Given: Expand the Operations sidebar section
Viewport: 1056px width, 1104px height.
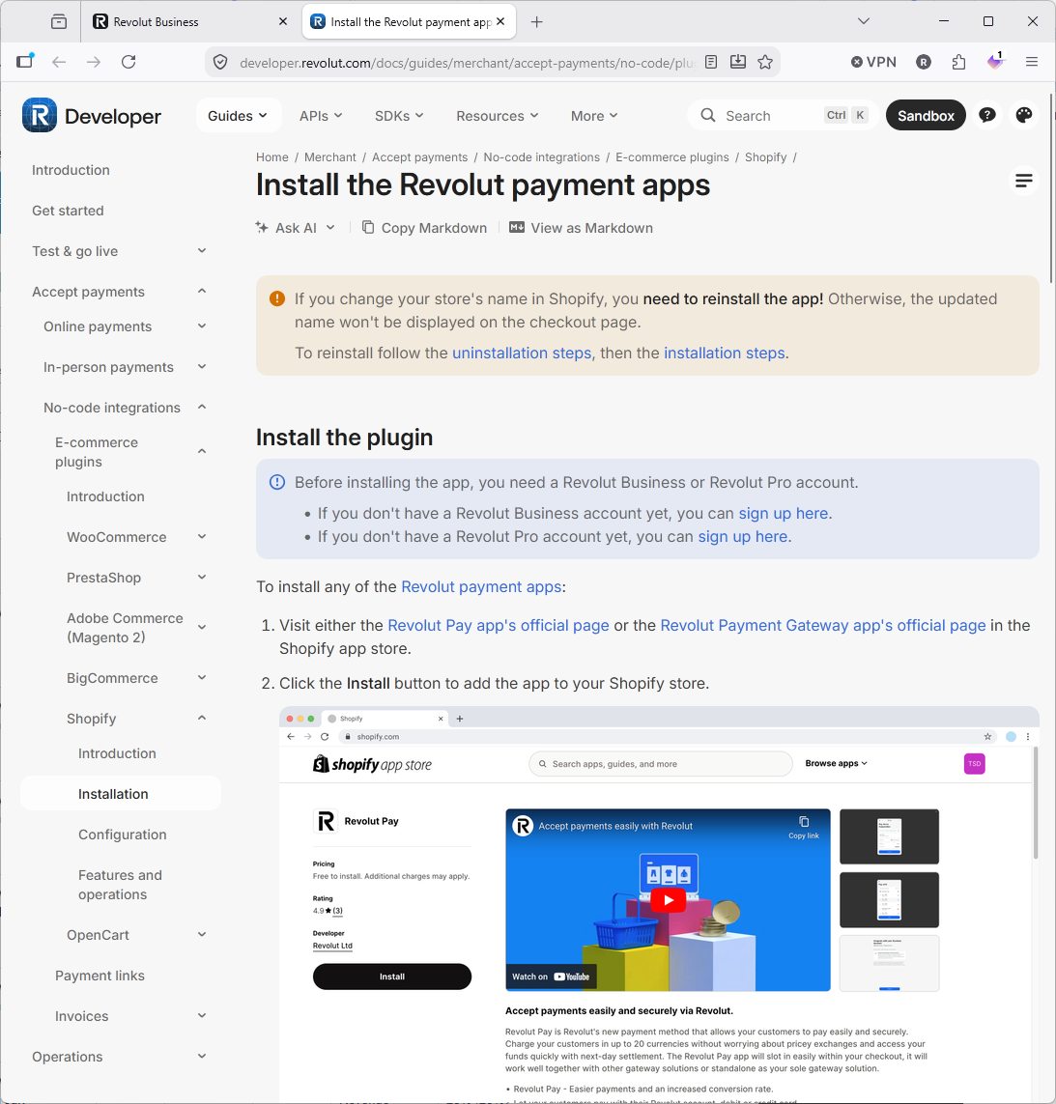Looking at the screenshot, I should point(202,1056).
